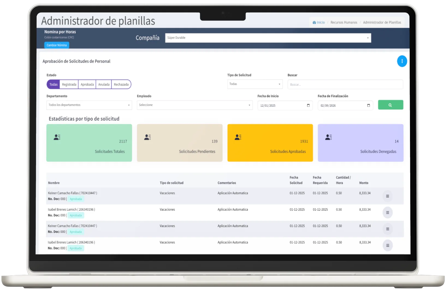Image resolution: width=446 pixels, height=290 pixels.
Task: Click into the Buscar search field
Action: 345,84
